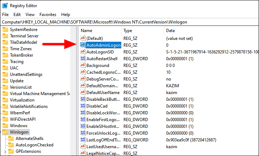The image size is (259, 156).
Task: Select the Winlogon tree item
Action: coord(19,132)
